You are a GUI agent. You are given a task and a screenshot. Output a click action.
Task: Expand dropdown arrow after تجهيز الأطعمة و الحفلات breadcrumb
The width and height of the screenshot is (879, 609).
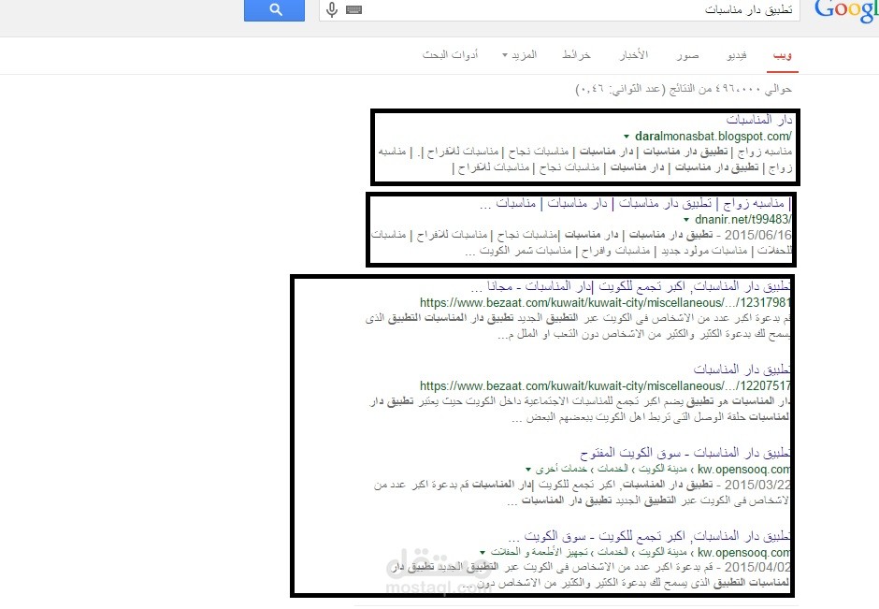click(483, 552)
